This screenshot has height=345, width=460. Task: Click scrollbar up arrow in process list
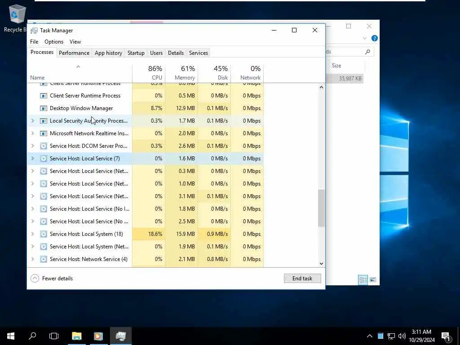(321, 87)
